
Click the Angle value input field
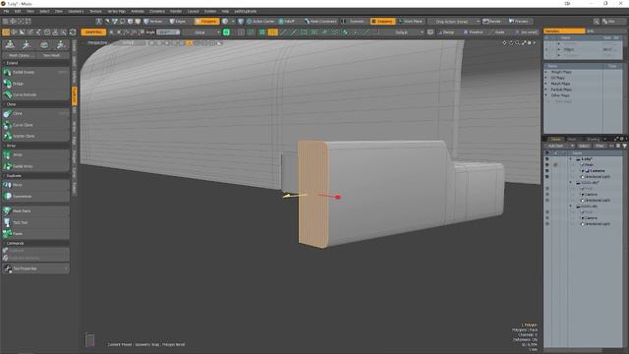pos(168,32)
